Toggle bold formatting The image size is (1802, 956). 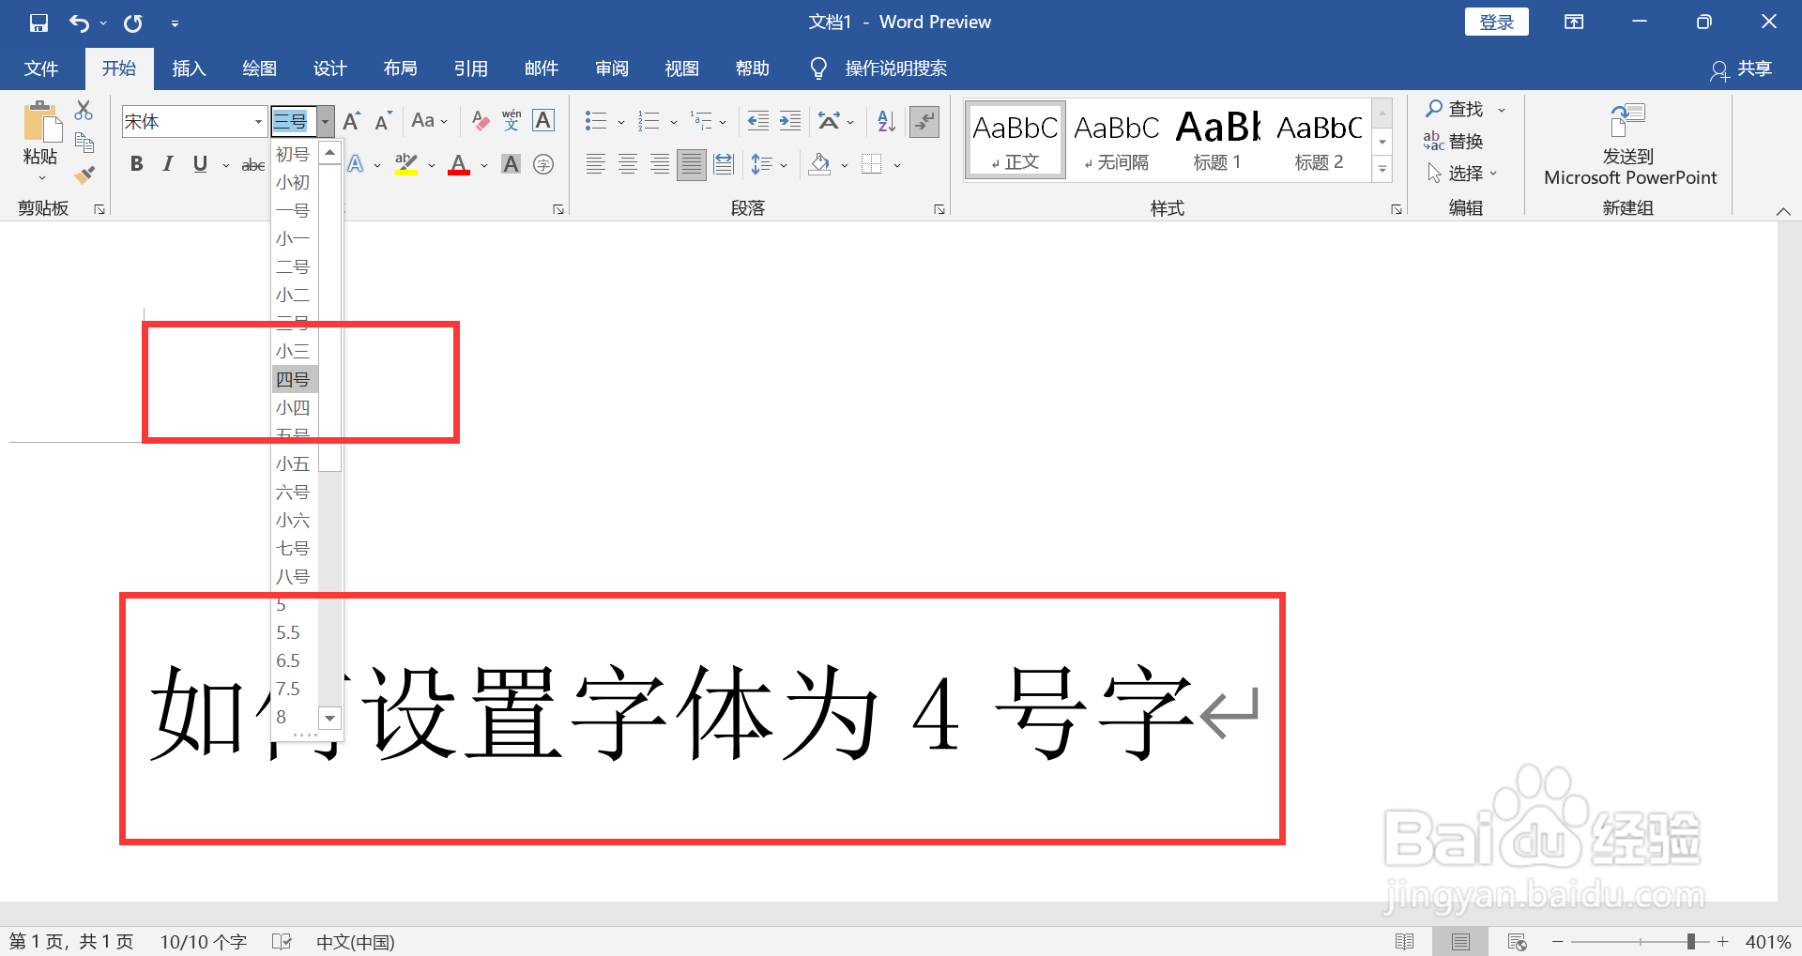click(x=137, y=164)
